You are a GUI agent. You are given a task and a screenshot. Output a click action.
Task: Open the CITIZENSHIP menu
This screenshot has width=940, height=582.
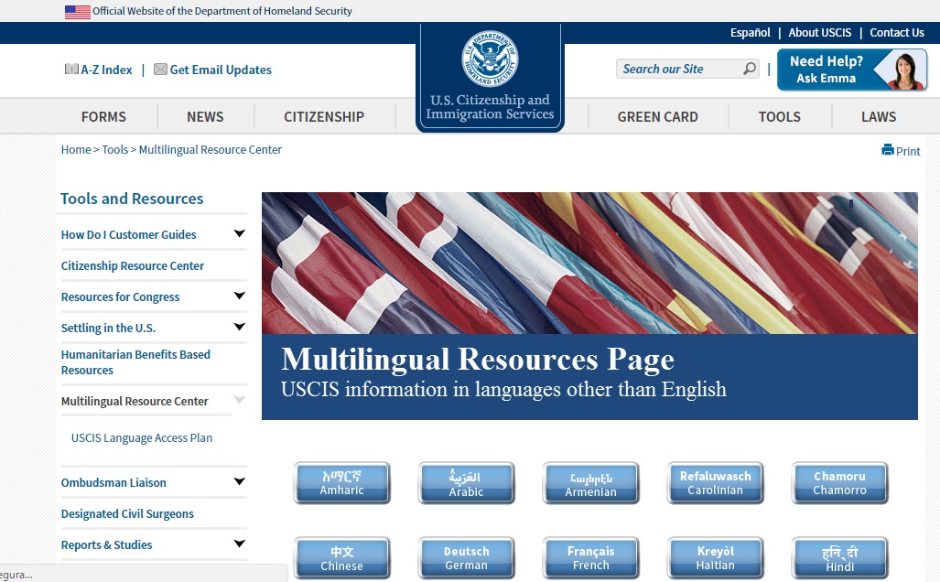324,117
